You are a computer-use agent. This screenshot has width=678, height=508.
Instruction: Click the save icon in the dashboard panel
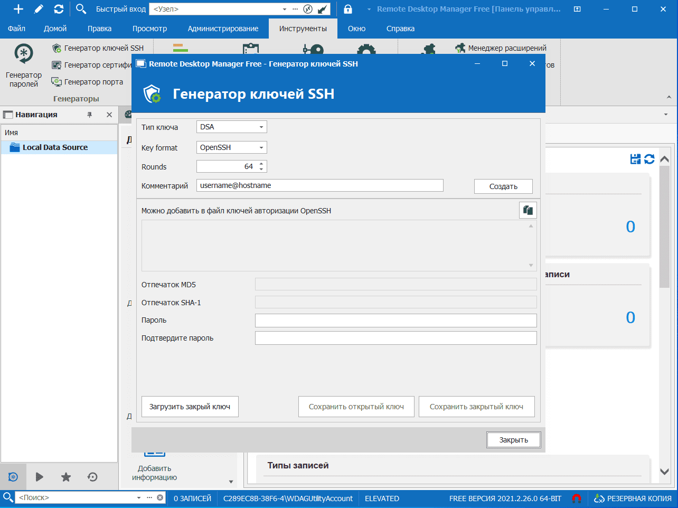pos(636,159)
